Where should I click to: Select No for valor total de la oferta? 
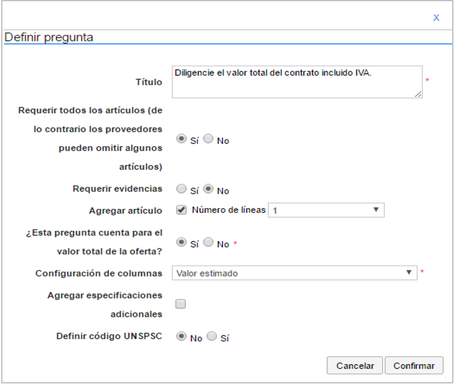[x=208, y=242]
